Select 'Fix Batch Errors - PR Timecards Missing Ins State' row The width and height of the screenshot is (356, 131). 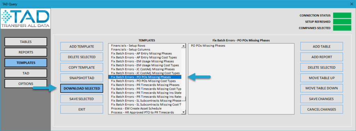click(145, 93)
